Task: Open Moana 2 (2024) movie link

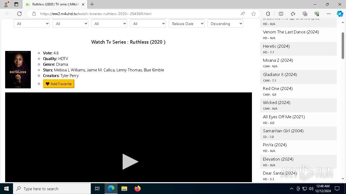Action: coord(278,60)
